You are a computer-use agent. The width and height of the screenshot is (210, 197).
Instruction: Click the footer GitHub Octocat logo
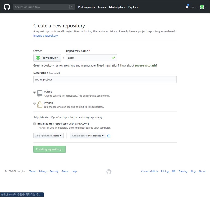click(x=109, y=172)
